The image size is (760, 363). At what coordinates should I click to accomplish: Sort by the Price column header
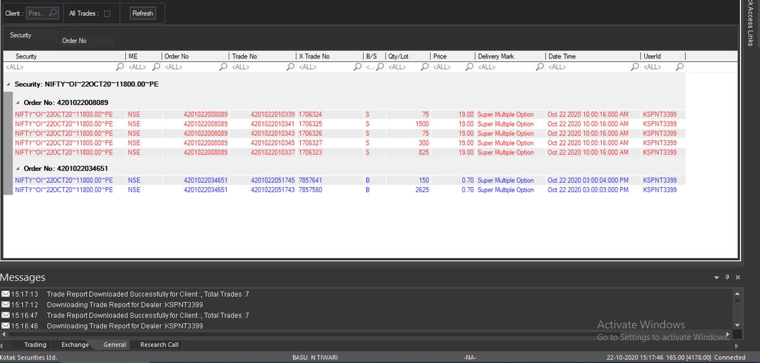(452, 56)
